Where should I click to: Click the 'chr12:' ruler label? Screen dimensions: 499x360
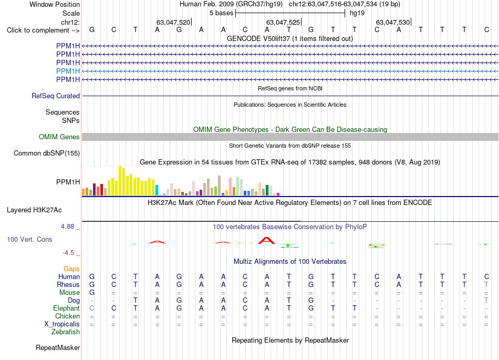(x=70, y=23)
